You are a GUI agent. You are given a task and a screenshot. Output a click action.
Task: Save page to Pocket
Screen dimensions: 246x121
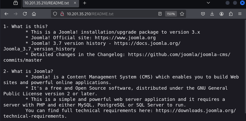[203, 14]
